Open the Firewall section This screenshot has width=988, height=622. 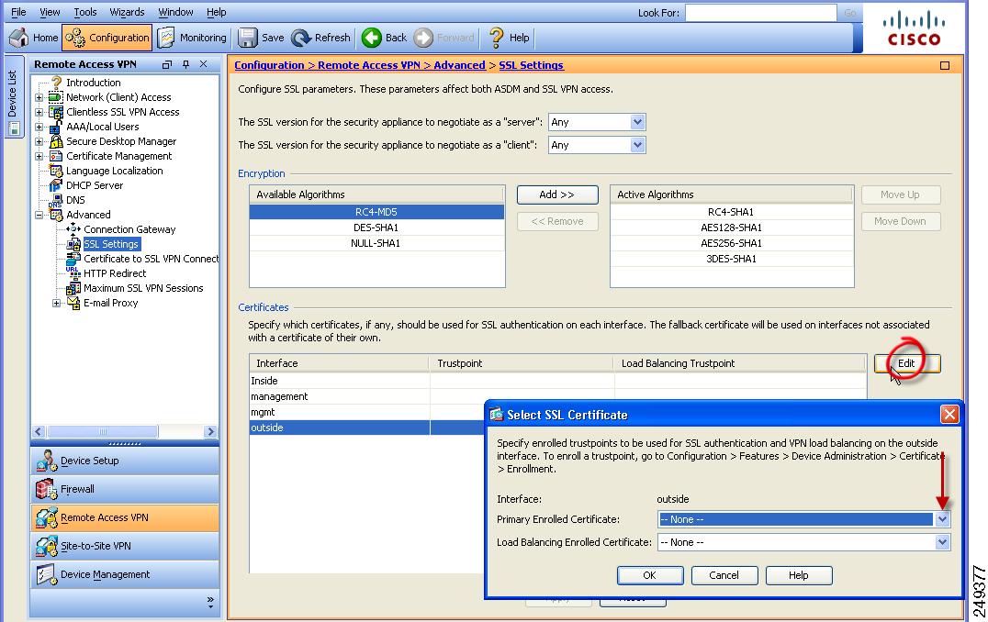(x=125, y=489)
